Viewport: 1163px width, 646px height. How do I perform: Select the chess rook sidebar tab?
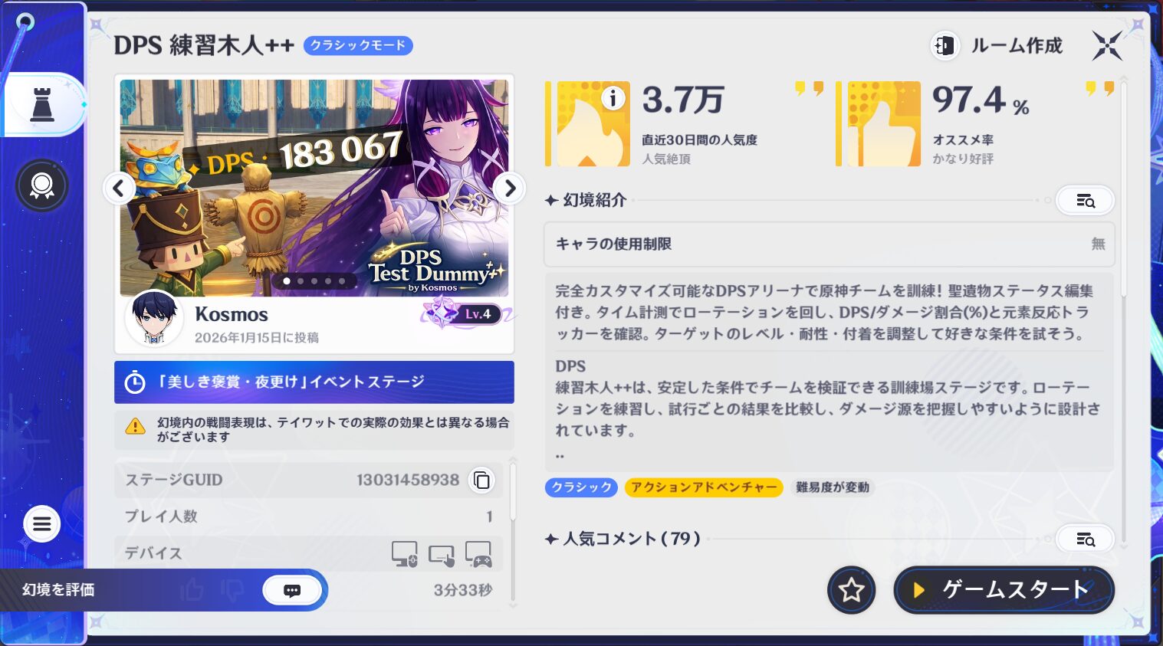coord(42,105)
